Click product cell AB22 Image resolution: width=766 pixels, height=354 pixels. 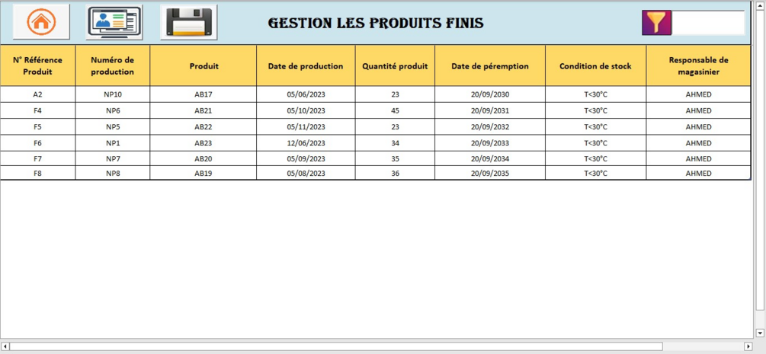204,127
